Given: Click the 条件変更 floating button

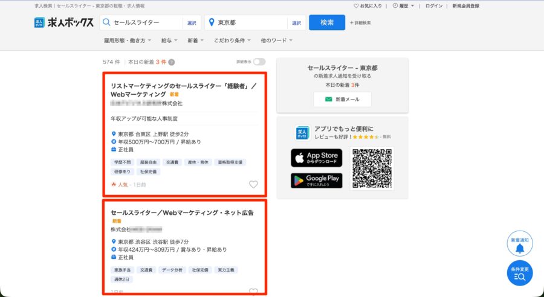Looking at the screenshot, I should point(520,273).
